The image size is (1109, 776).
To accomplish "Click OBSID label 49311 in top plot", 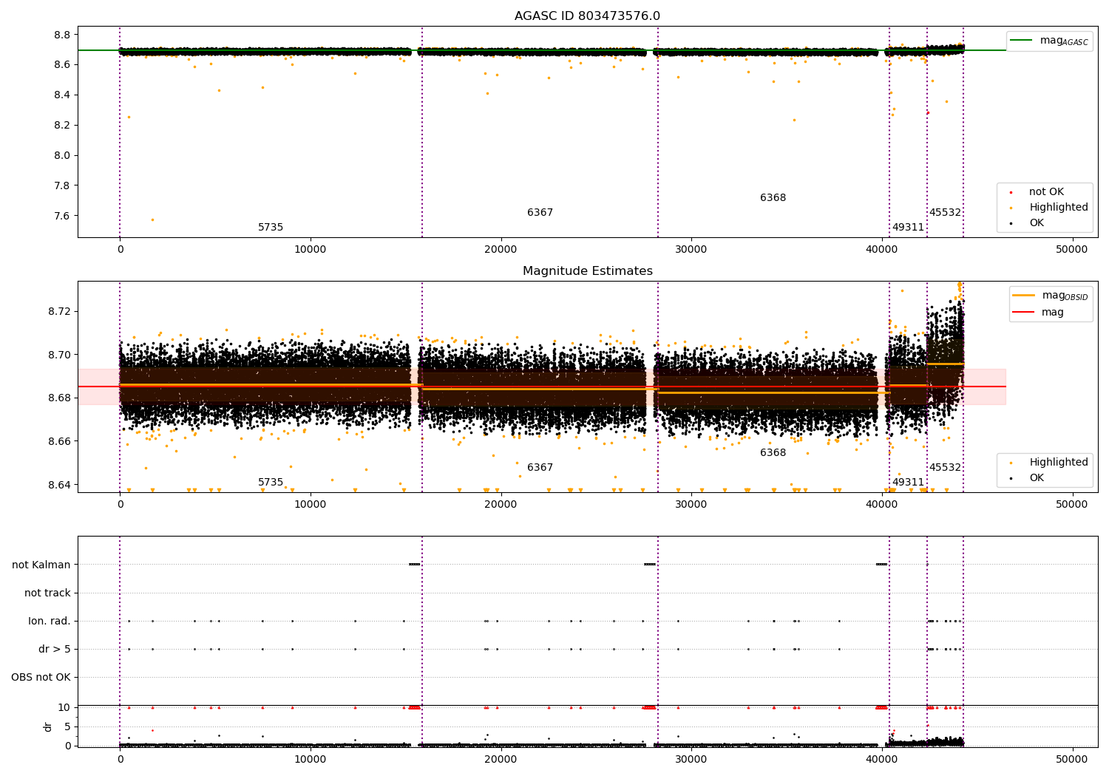I will pos(908,228).
